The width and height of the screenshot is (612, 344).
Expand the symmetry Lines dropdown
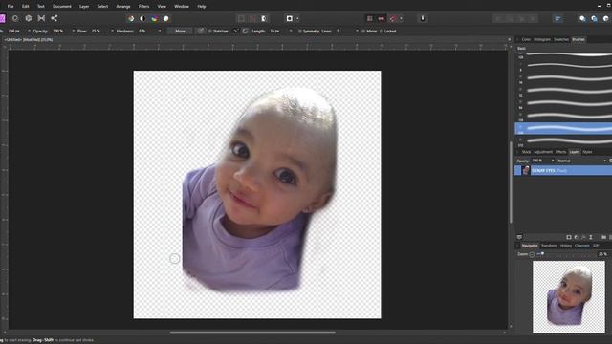click(x=357, y=31)
